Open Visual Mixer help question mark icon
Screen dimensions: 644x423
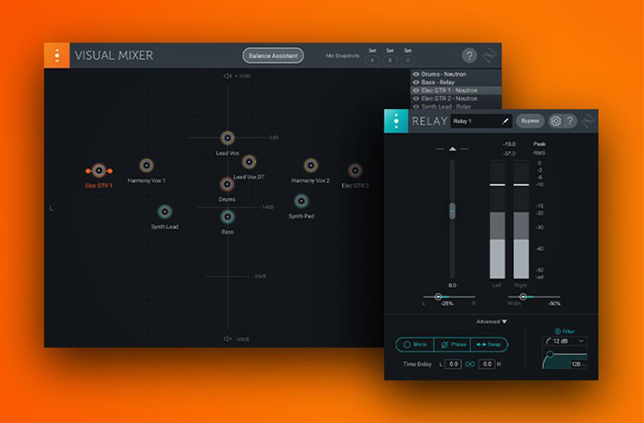(469, 56)
